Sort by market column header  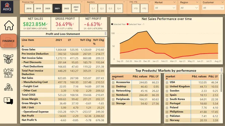[170, 76]
